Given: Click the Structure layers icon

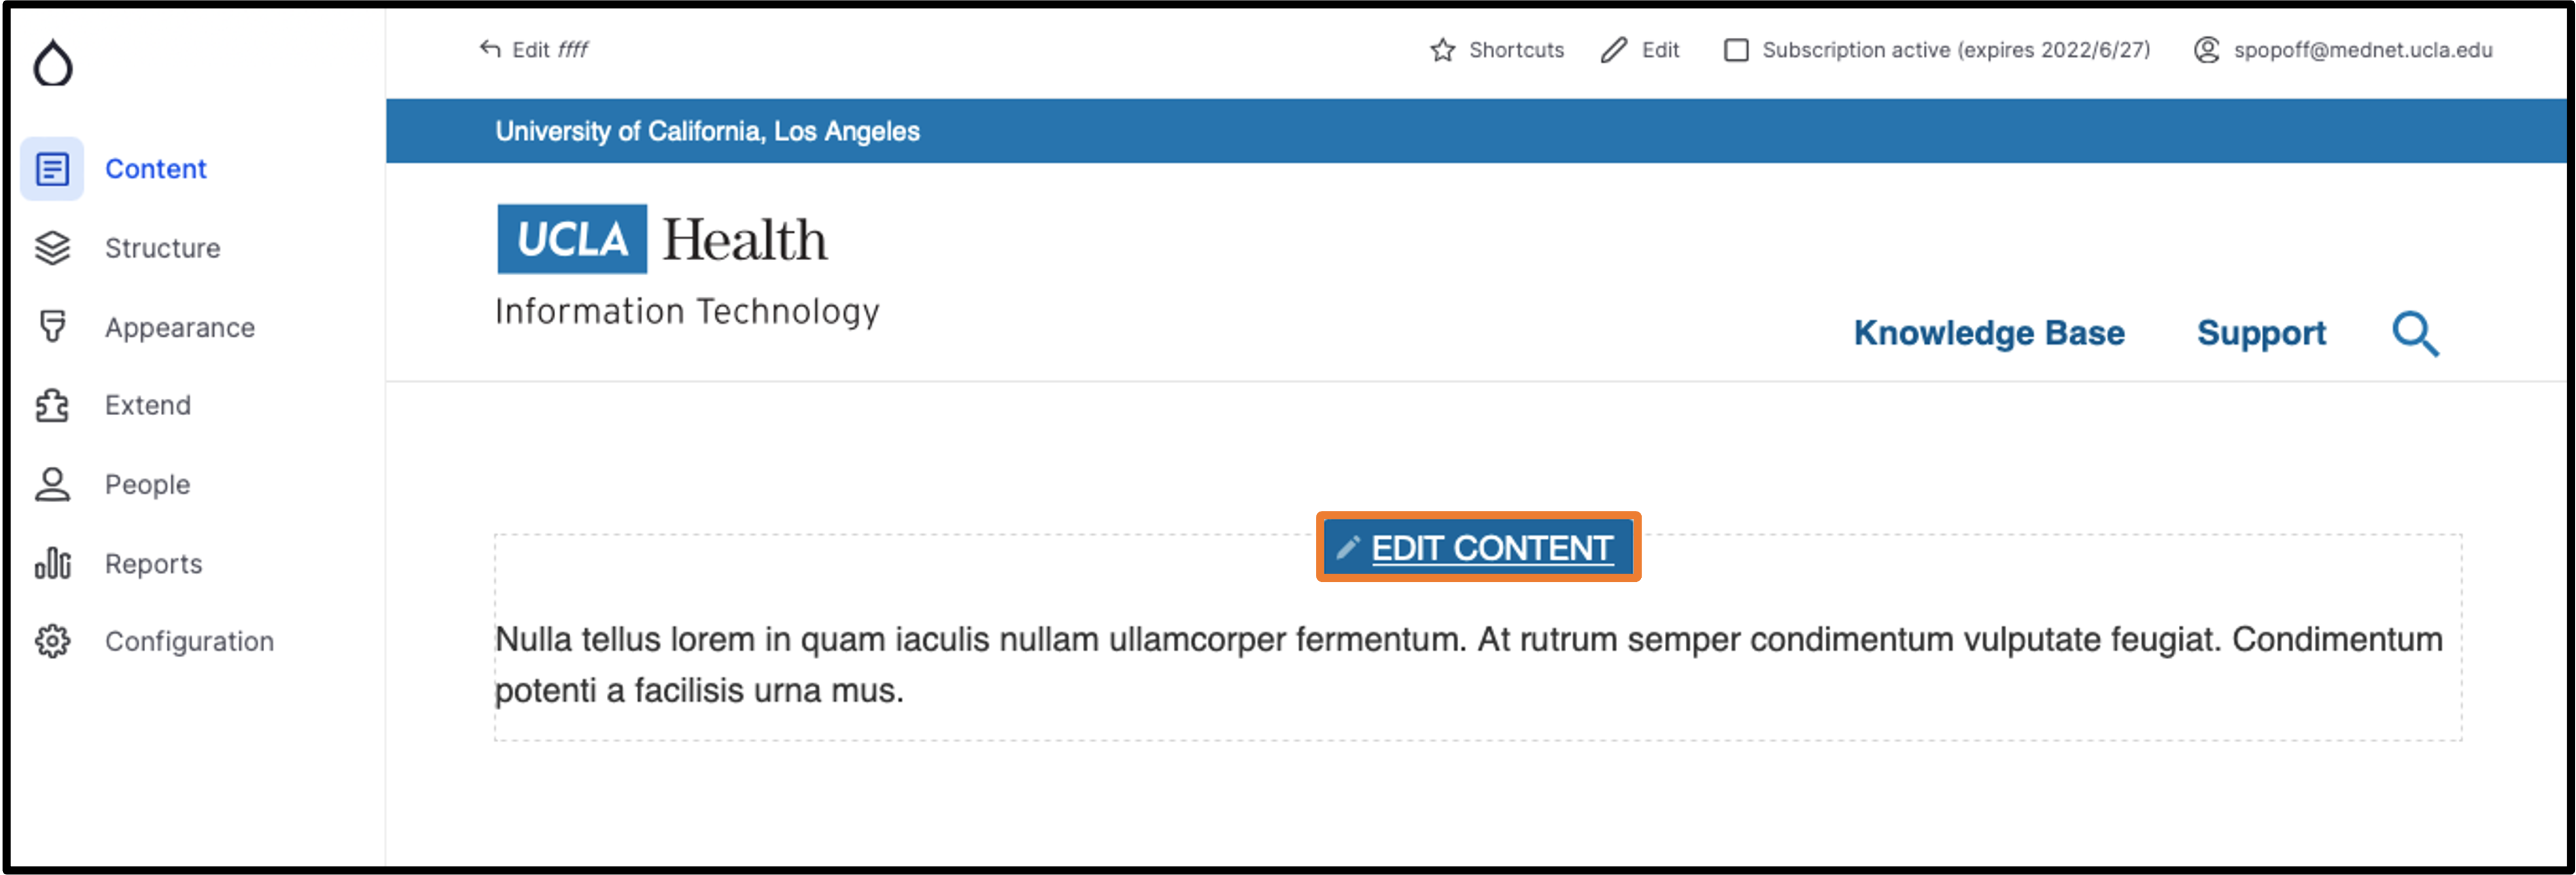Looking at the screenshot, I should pos(52,248).
